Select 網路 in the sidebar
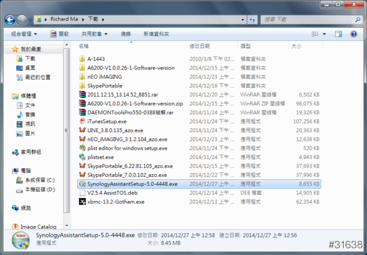Viewport: 367px width, 255px height. [x=26, y=208]
